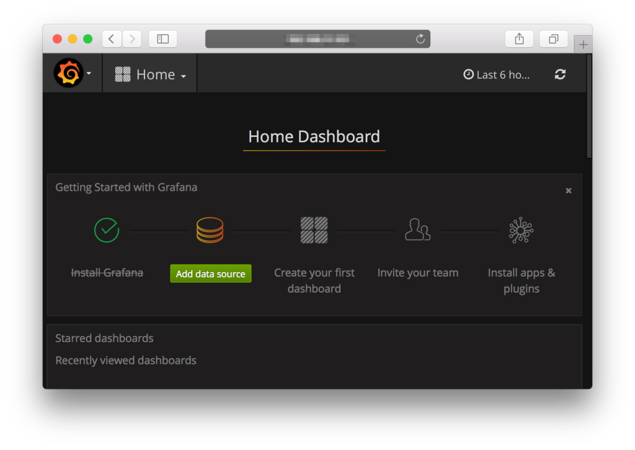Viewport: 635px width, 450px height.
Task: Click the clock icon in time picker
Action: (469, 74)
